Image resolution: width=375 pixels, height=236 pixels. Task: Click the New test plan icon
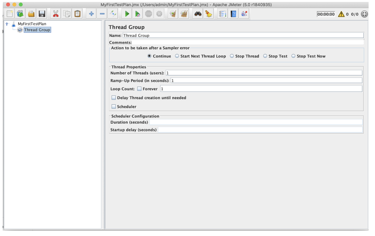tap(10, 14)
